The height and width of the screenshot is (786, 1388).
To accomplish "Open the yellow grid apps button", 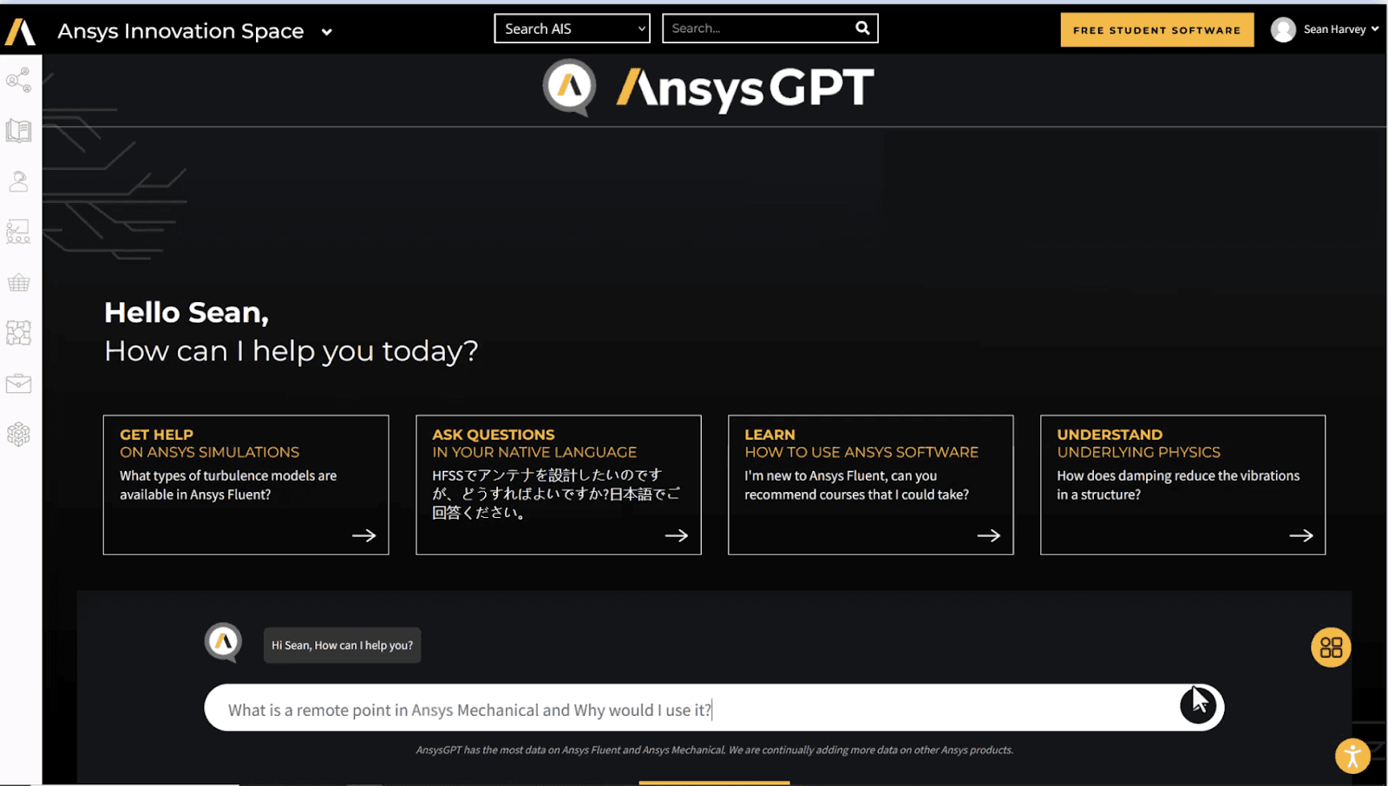I will pyautogui.click(x=1331, y=647).
